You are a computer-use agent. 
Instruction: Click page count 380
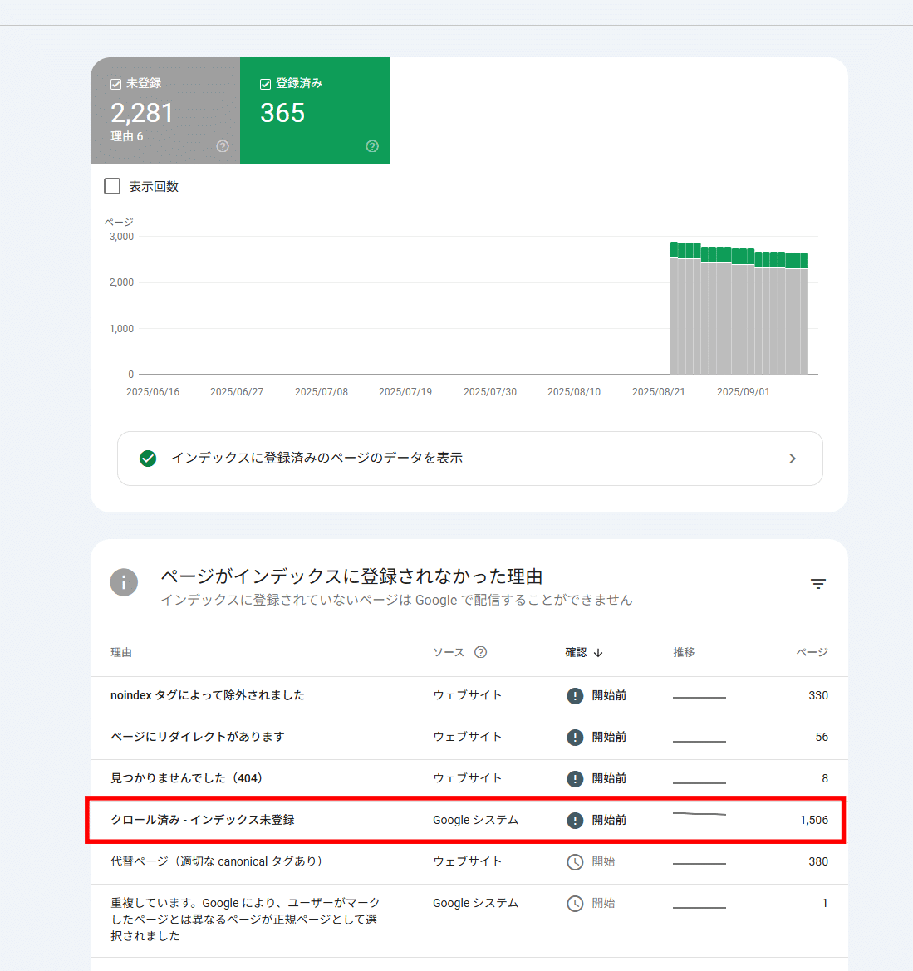point(818,861)
